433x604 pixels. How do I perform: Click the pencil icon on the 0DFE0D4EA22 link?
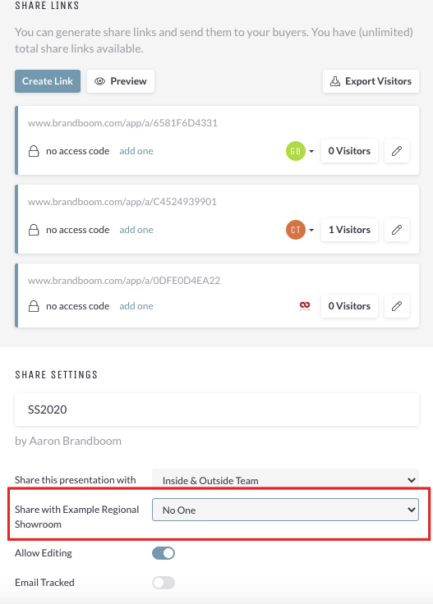pyautogui.click(x=396, y=306)
